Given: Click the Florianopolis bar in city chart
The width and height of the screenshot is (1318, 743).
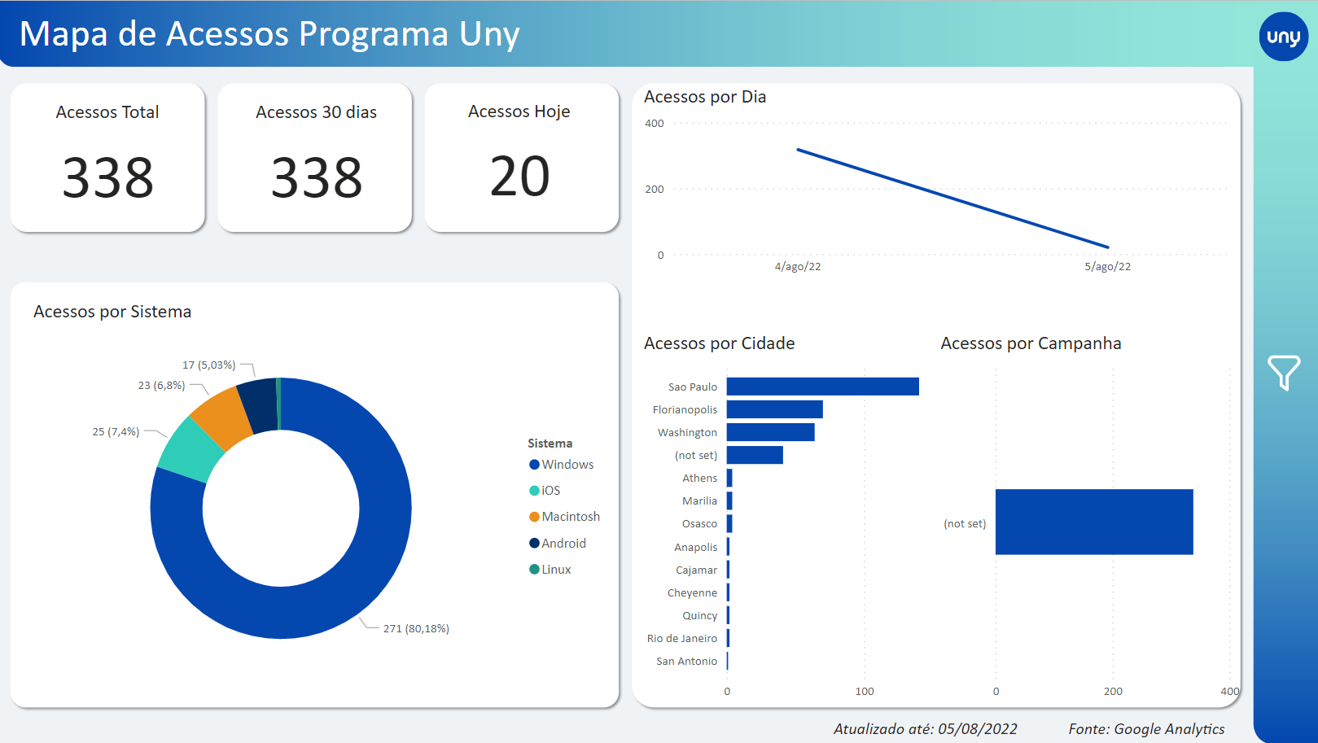Looking at the screenshot, I should point(774,409).
